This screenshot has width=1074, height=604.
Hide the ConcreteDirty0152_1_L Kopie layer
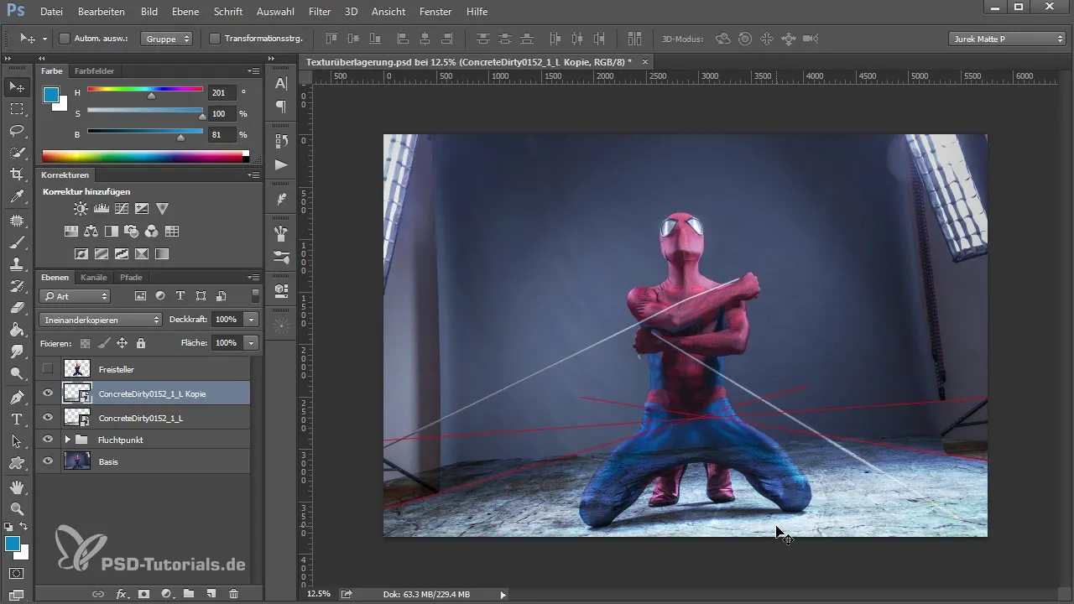(48, 393)
